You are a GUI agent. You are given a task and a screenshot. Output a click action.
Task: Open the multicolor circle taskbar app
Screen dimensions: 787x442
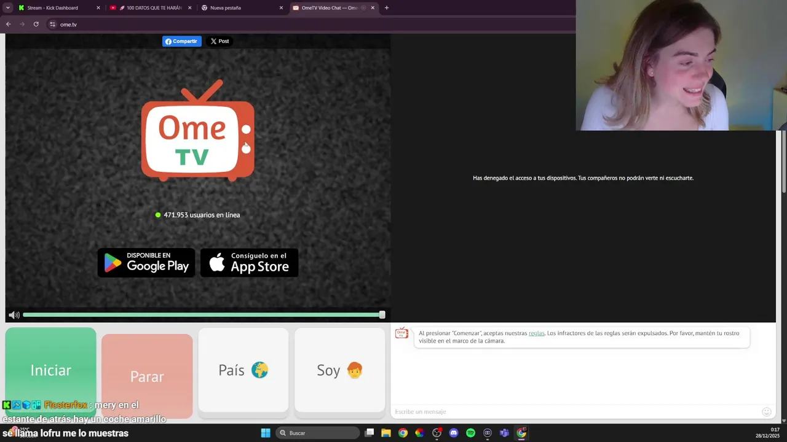point(419,433)
